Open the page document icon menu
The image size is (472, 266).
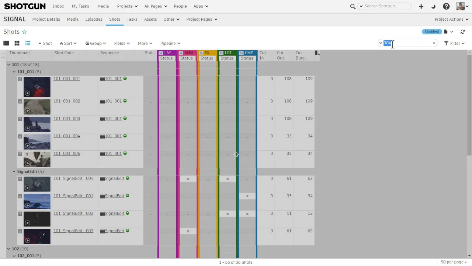point(448,32)
